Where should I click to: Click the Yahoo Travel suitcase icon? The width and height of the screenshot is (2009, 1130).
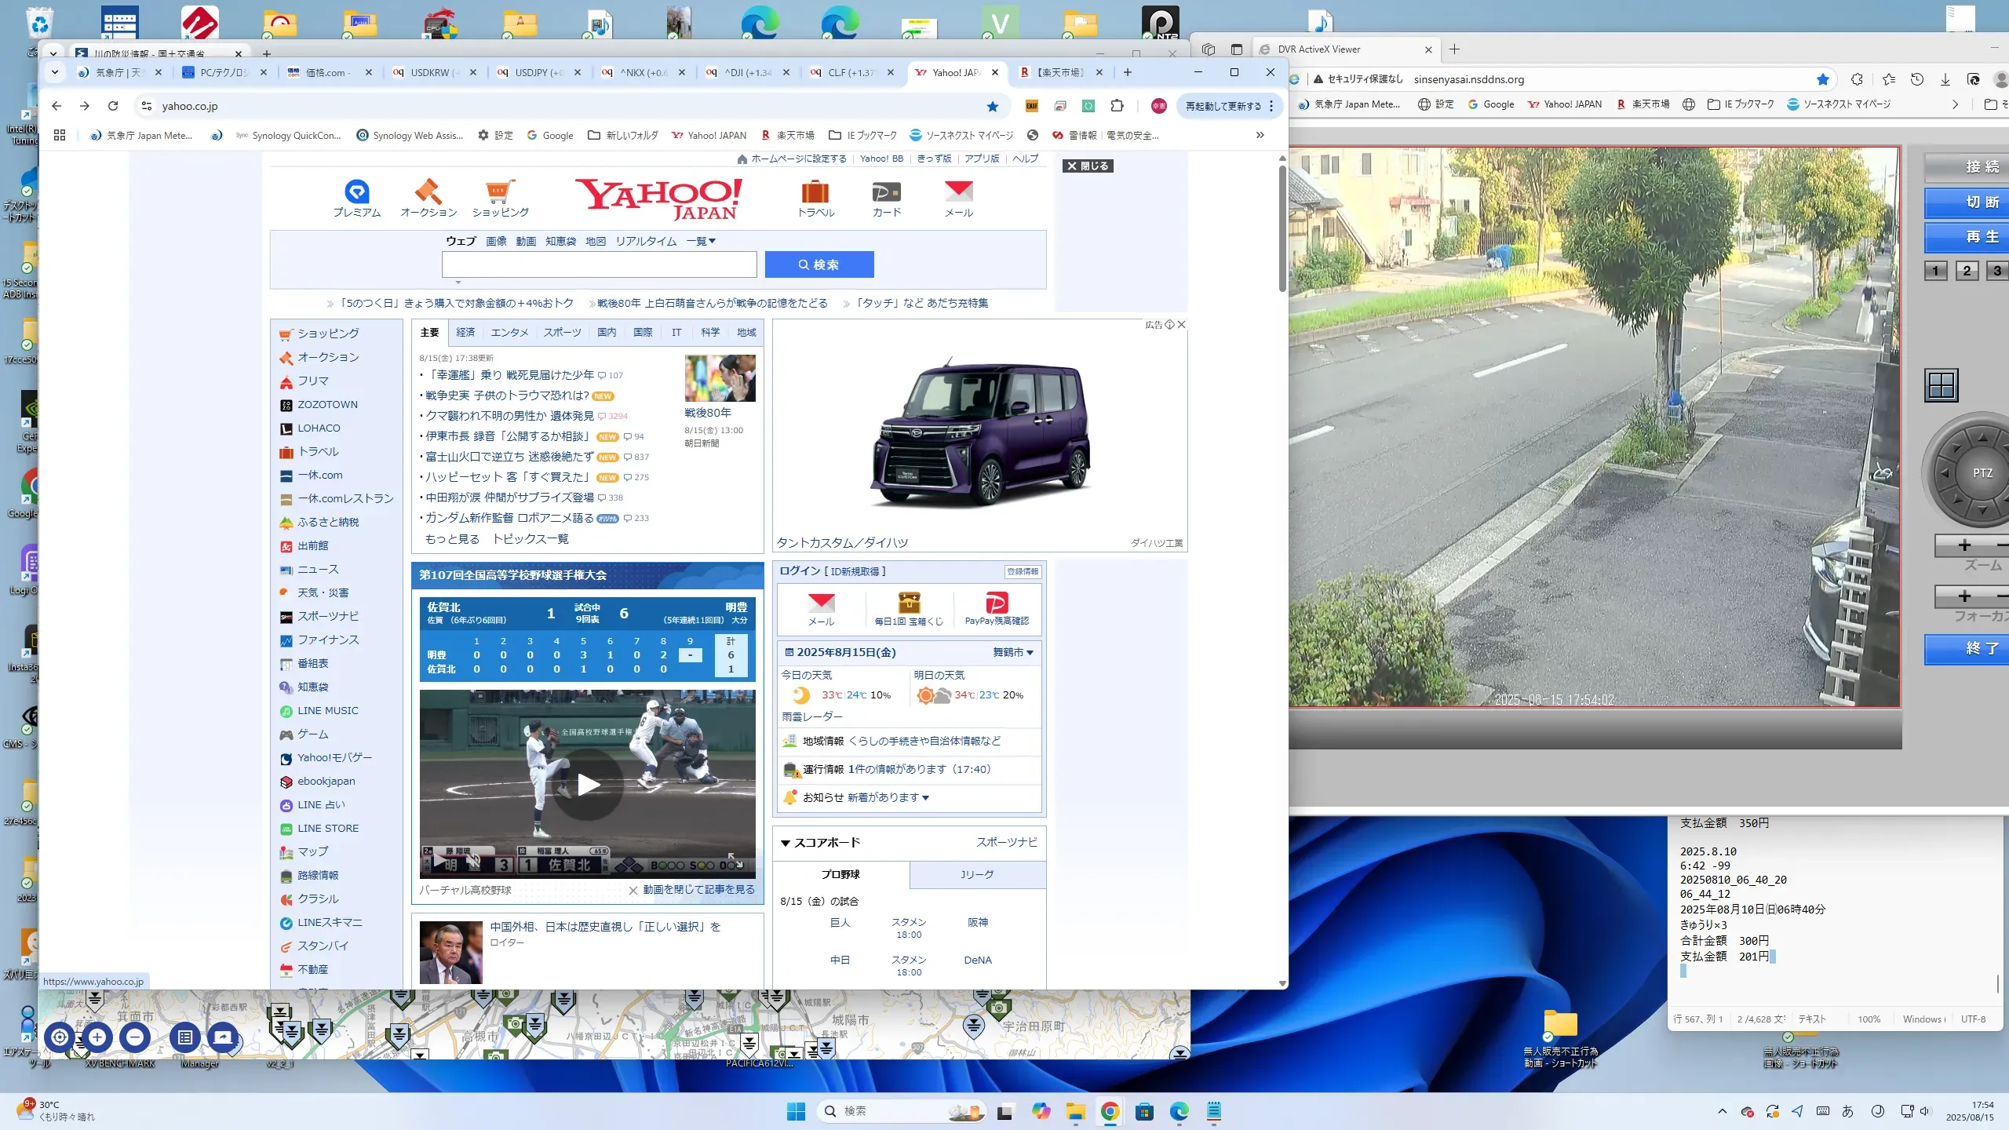815,192
